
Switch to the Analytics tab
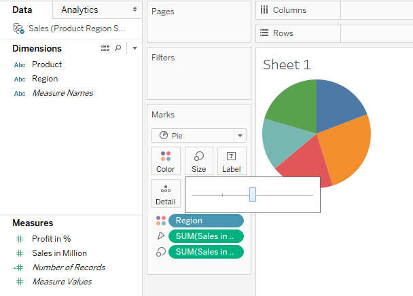click(79, 10)
